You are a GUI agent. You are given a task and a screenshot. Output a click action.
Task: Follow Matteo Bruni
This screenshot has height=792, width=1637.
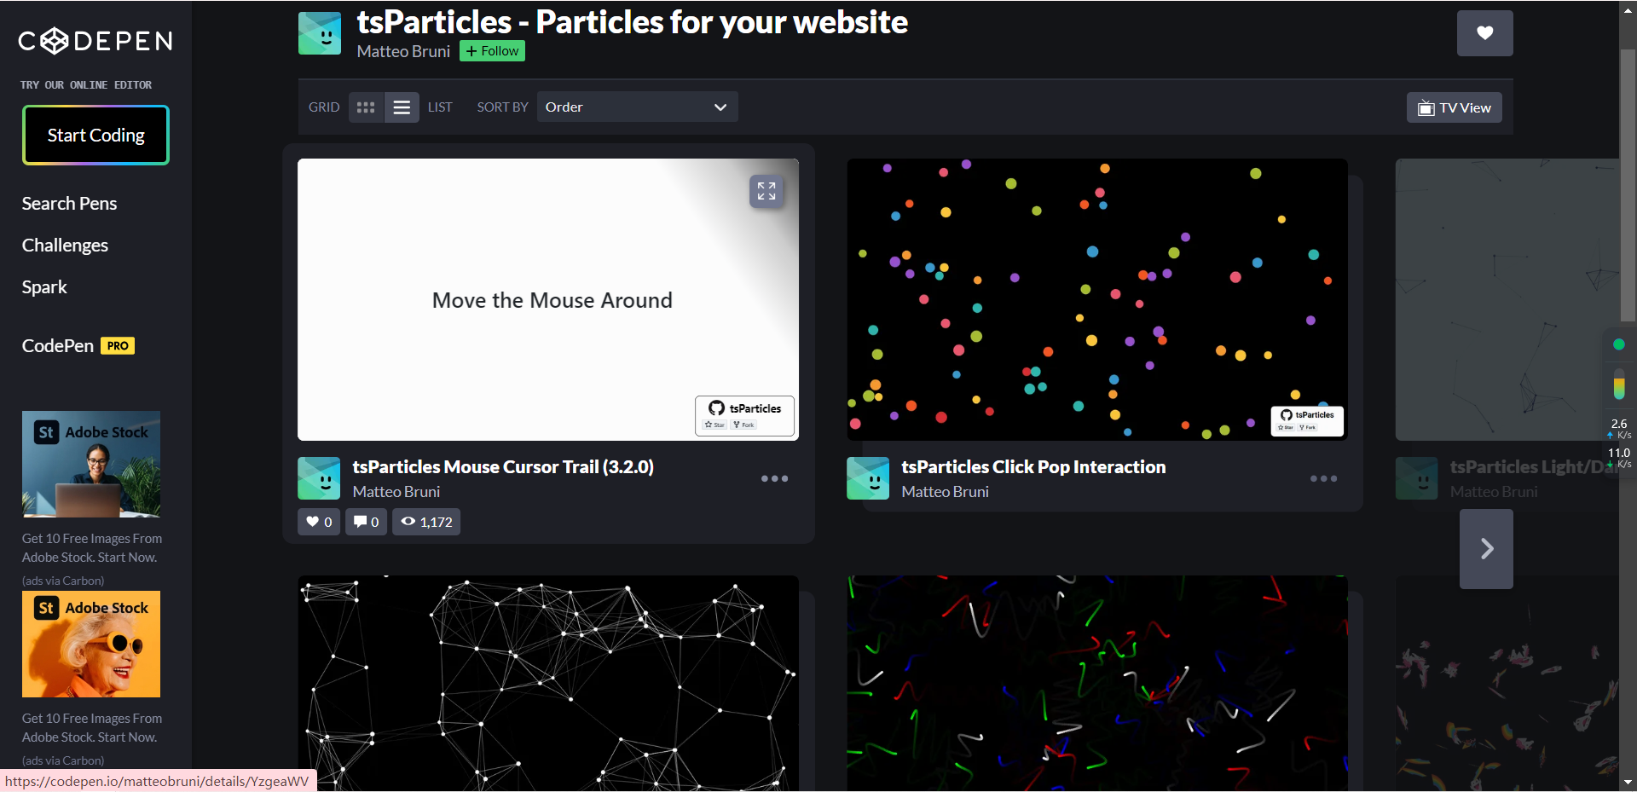[x=492, y=51]
